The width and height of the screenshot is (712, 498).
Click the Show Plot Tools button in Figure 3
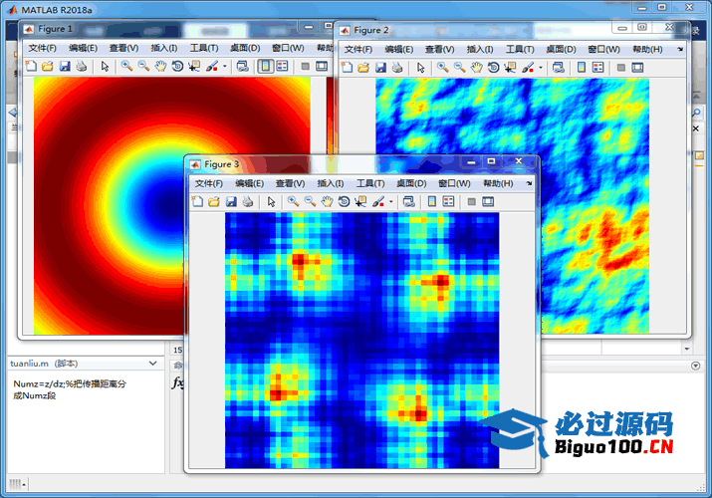coord(488,201)
